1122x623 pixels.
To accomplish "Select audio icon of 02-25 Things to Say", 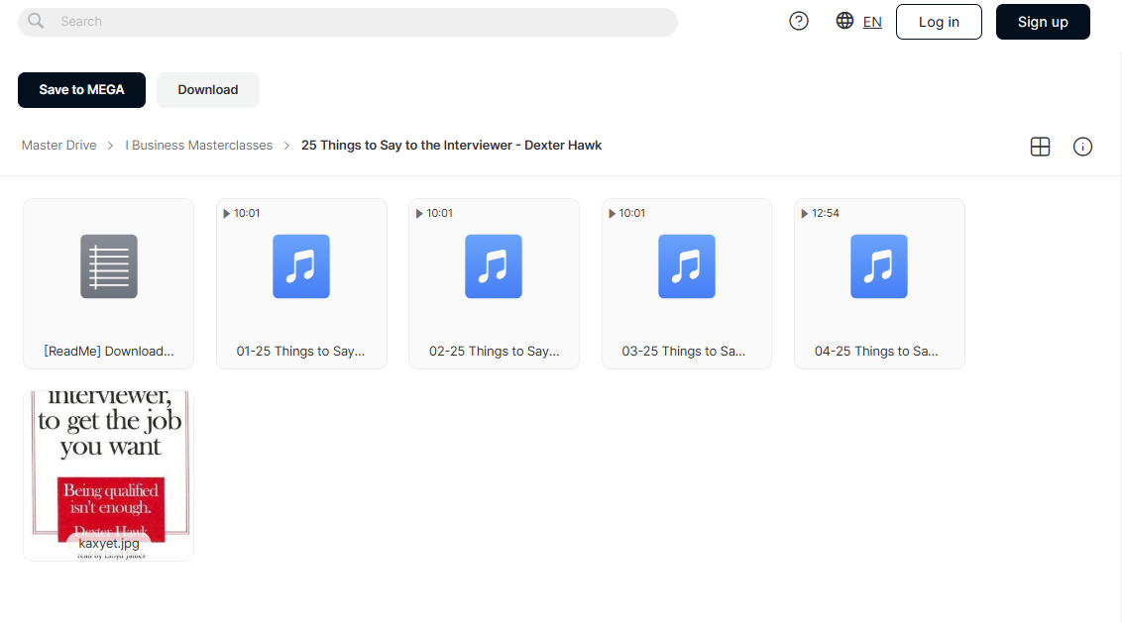I will 494,266.
